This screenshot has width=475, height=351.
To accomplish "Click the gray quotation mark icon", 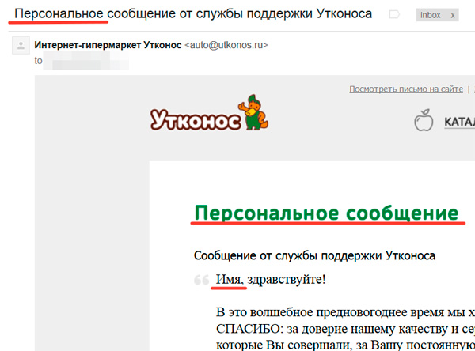I will click(202, 280).
